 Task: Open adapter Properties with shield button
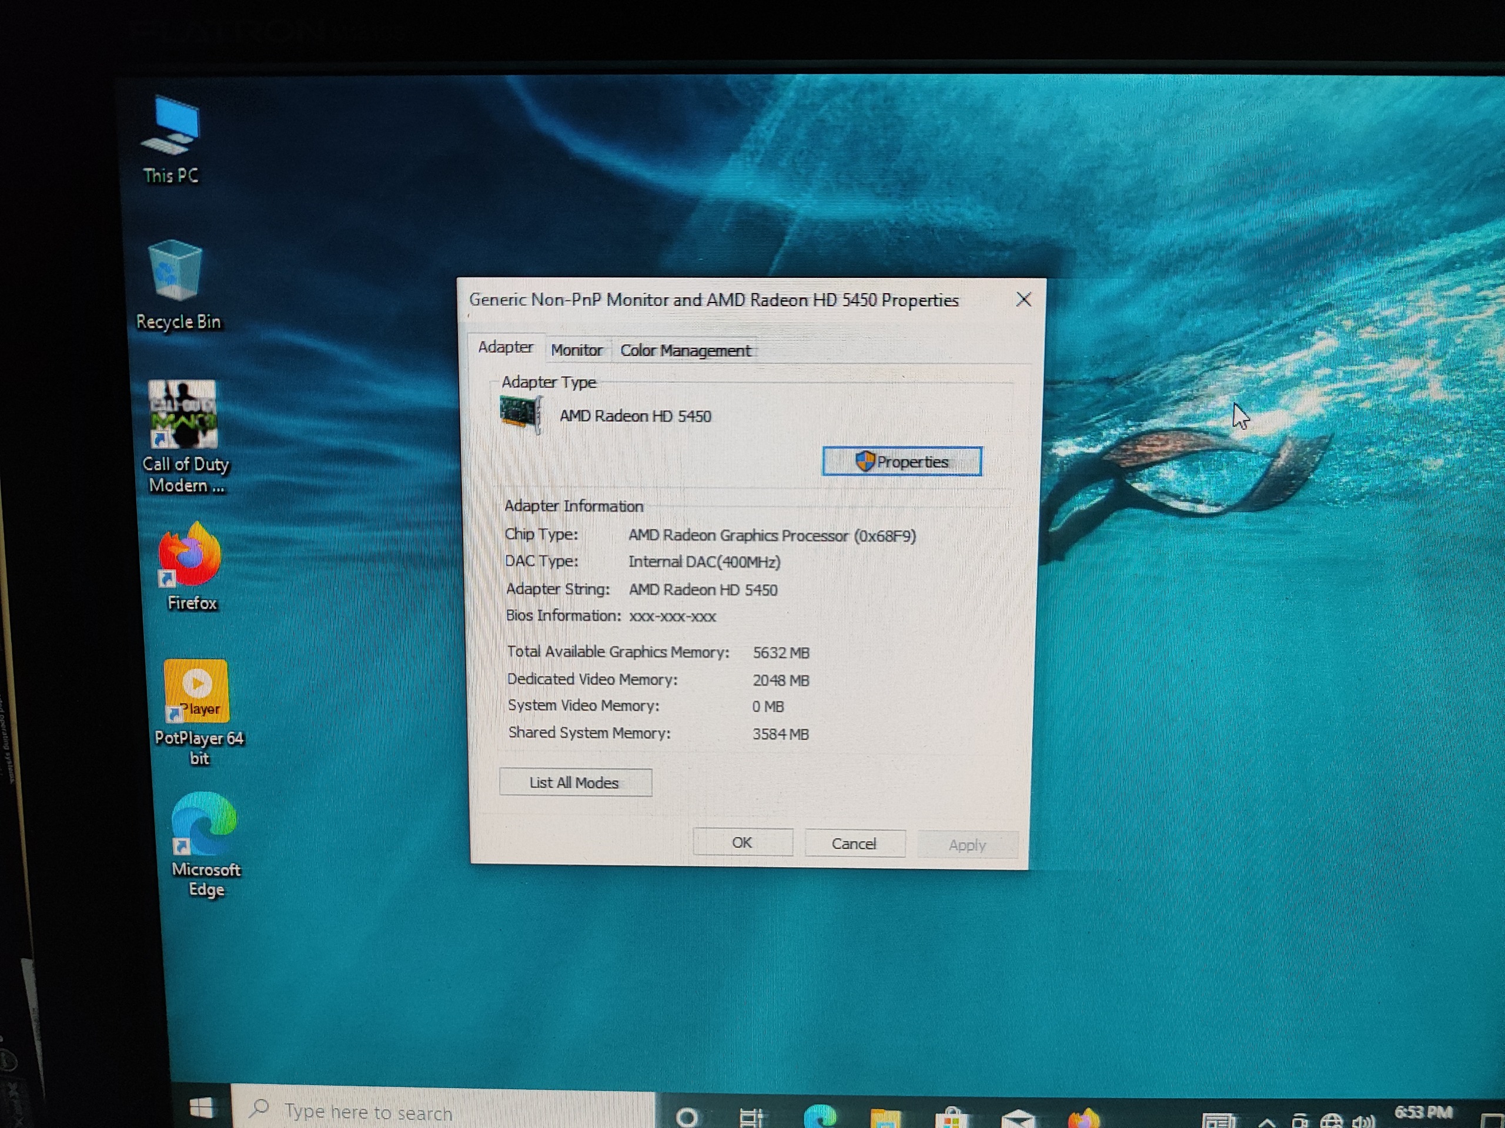(x=901, y=462)
